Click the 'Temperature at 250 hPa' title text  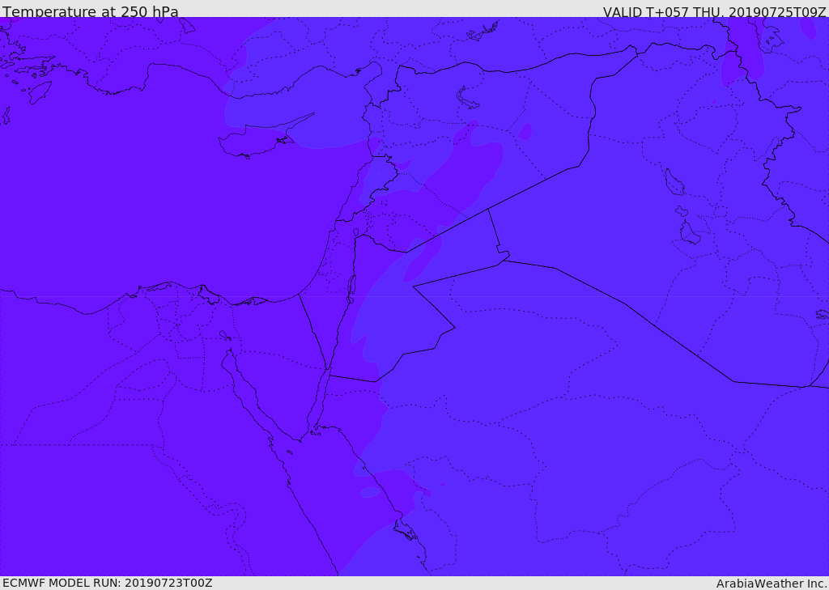(x=91, y=11)
